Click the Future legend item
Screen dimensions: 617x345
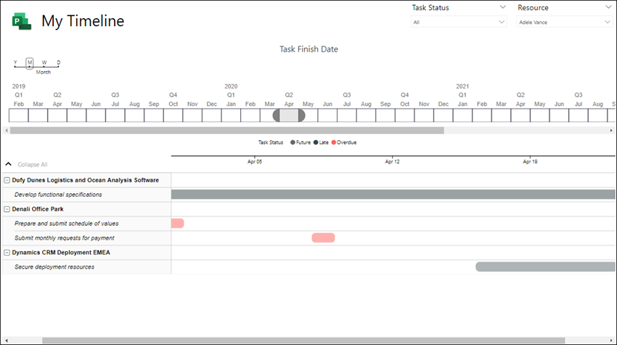[301, 142]
